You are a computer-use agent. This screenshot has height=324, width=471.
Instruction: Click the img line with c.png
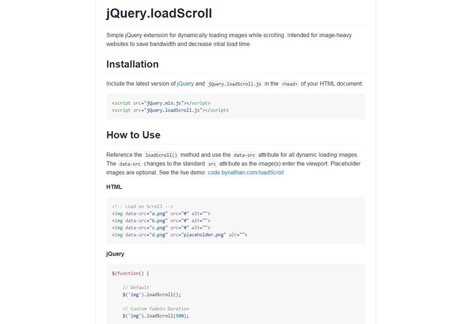click(161, 228)
